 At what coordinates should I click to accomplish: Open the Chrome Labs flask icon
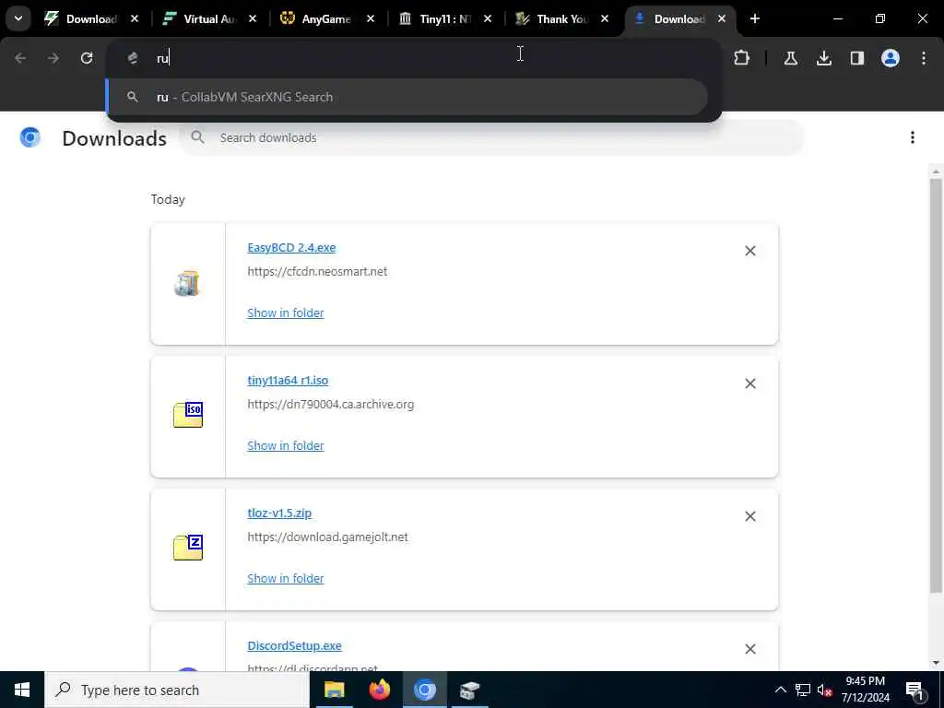(x=790, y=58)
